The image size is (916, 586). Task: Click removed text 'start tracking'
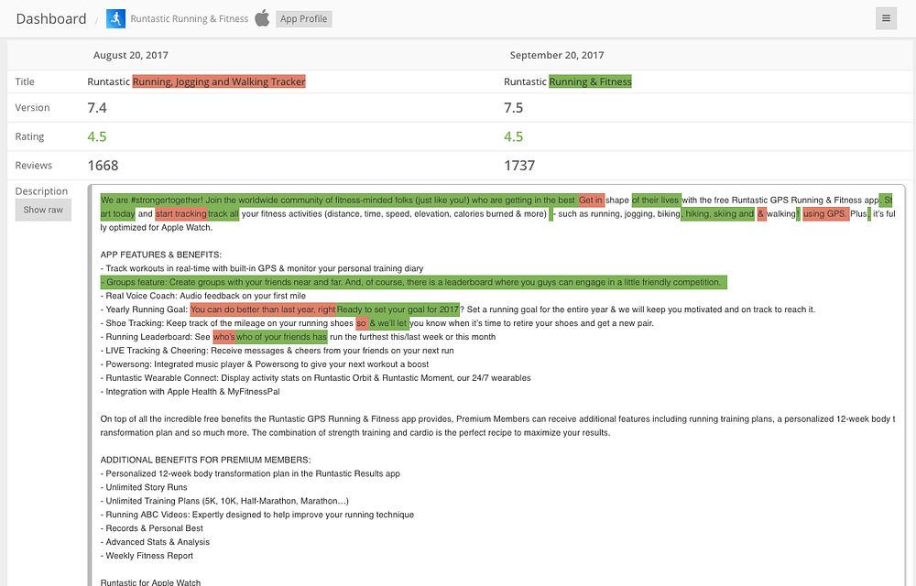[181, 213]
